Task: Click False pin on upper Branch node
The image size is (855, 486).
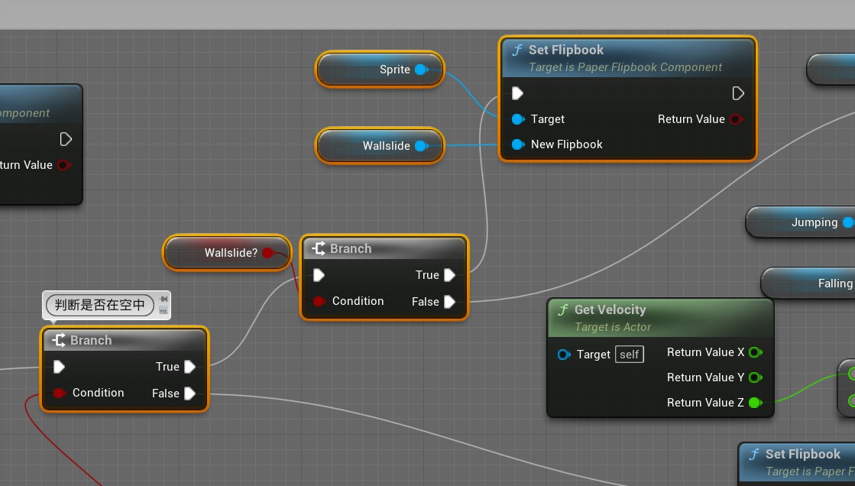Action: click(450, 302)
